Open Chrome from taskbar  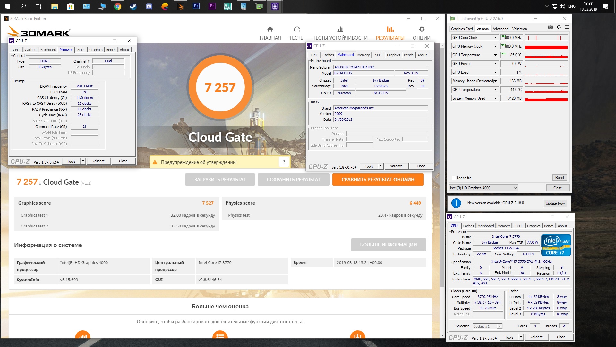[x=118, y=6]
